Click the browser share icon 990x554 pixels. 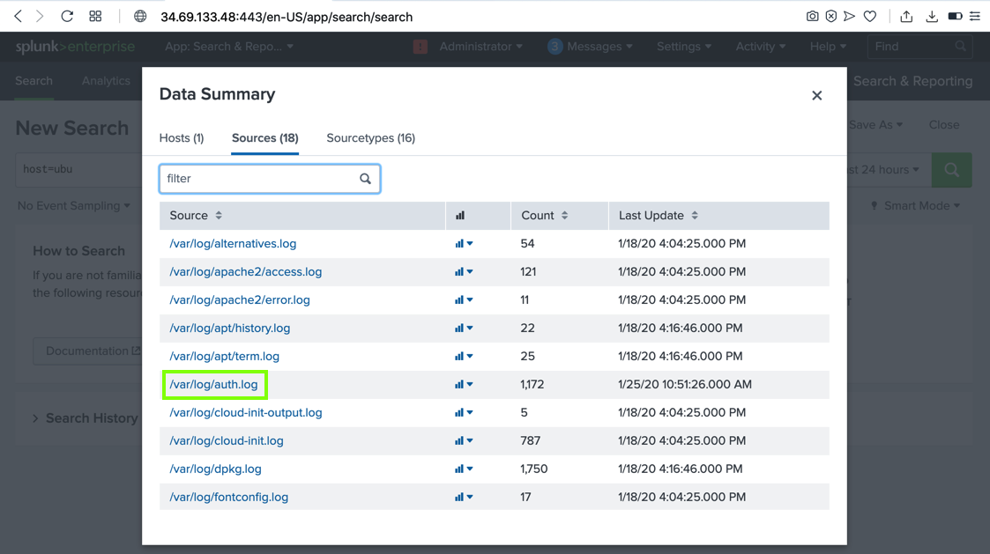tap(906, 17)
